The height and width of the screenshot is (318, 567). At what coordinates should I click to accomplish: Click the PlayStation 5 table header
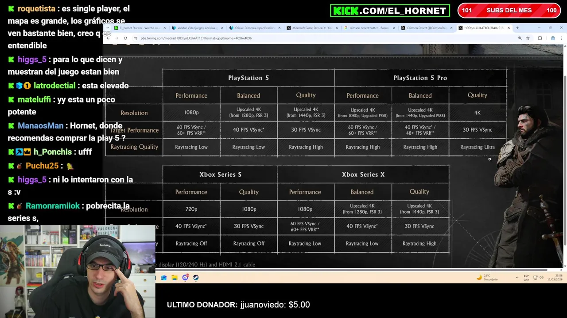click(x=249, y=78)
